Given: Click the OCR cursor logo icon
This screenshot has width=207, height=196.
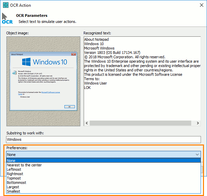Looking at the screenshot, I should pos(7,18).
